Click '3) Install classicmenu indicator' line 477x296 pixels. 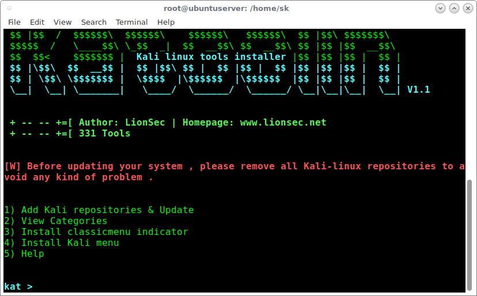(96, 232)
